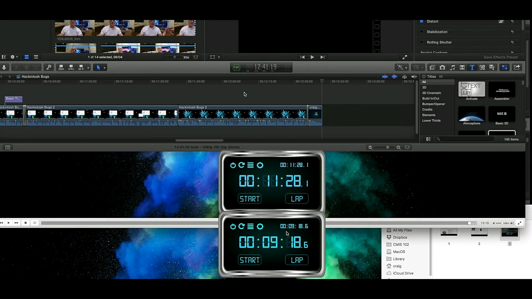The width and height of the screenshot is (532, 299).
Task: Enable the Rolling Shutter checkbox
Action: click(422, 42)
